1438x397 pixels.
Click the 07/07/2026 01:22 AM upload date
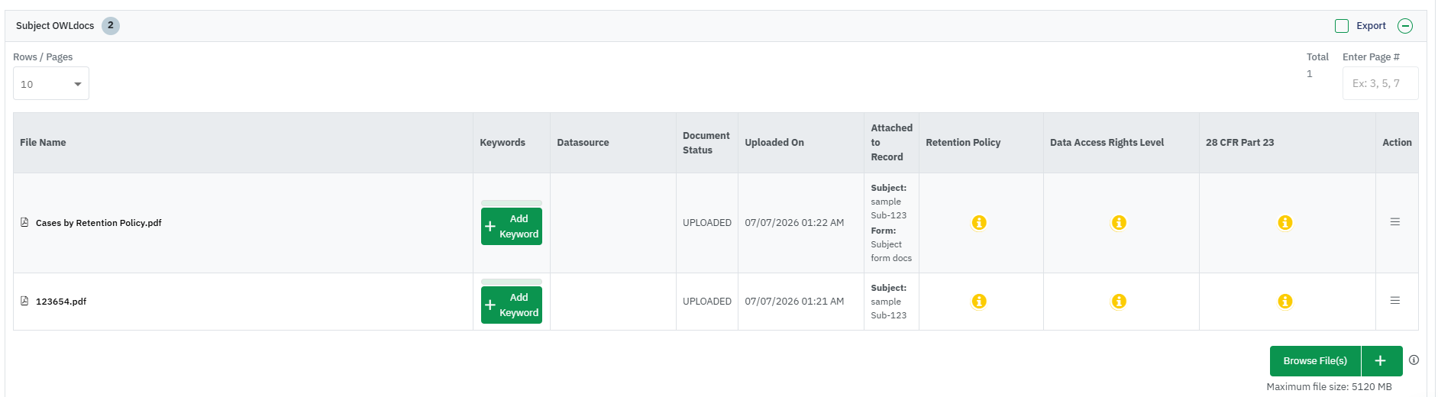pos(794,223)
